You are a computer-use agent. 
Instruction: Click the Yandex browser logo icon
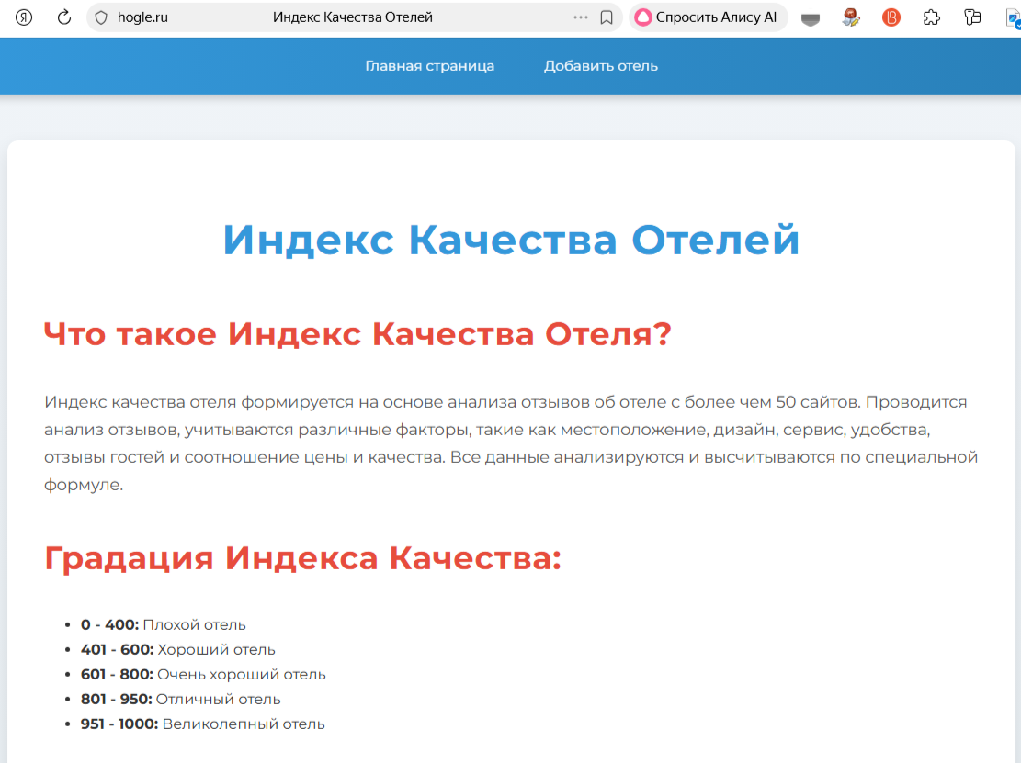24,17
